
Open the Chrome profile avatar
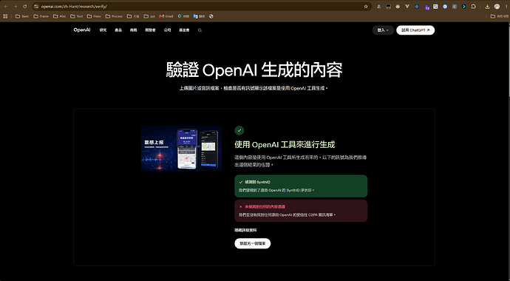click(497, 7)
